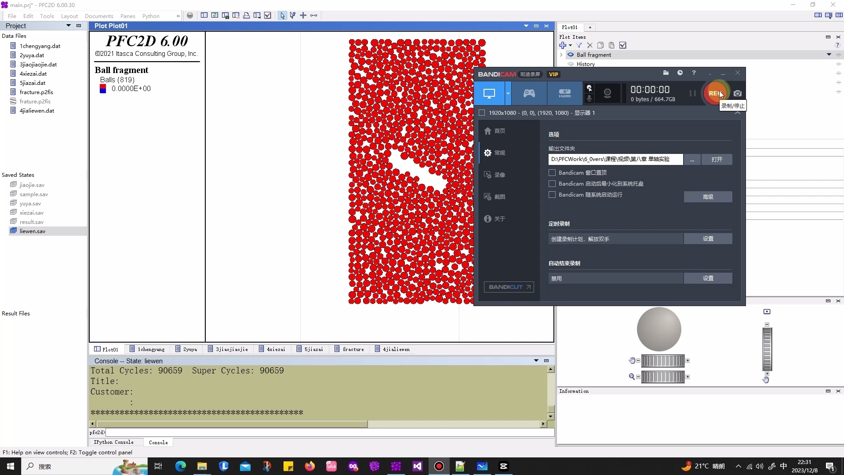The image size is (844, 475).
Task: Open the screen mode dropdown arrow in Bandicam
Action: pos(508,93)
